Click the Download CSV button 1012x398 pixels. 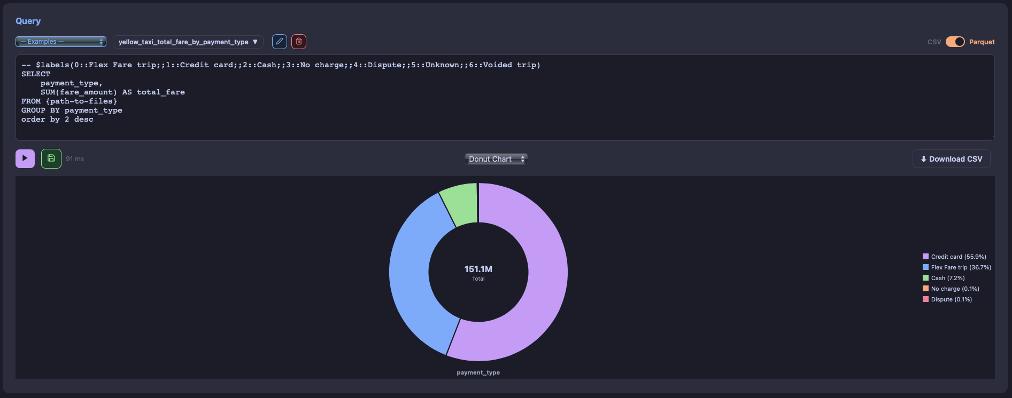[952, 159]
